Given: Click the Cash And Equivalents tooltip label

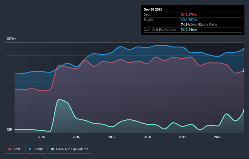Looking at the screenshot, I should point(160,30).
